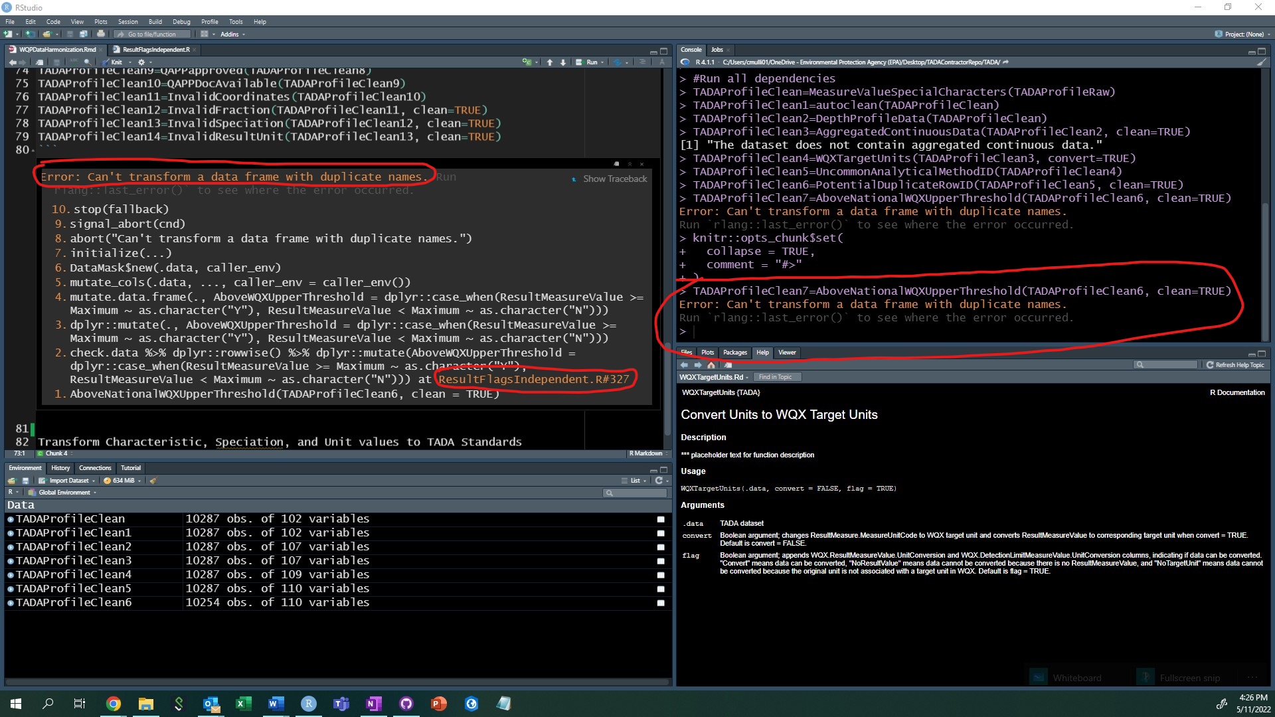Viewport: 1275px width, 717px height.
Task: Click the help pane back arrow
Action: pyautogui.click(x=684, y=365)
